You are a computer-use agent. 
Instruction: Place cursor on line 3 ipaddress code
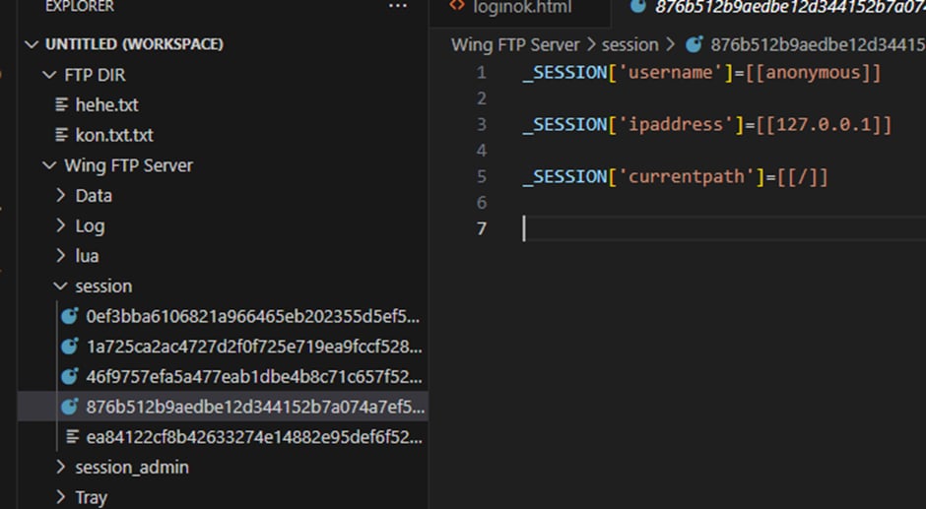point(706,125)
